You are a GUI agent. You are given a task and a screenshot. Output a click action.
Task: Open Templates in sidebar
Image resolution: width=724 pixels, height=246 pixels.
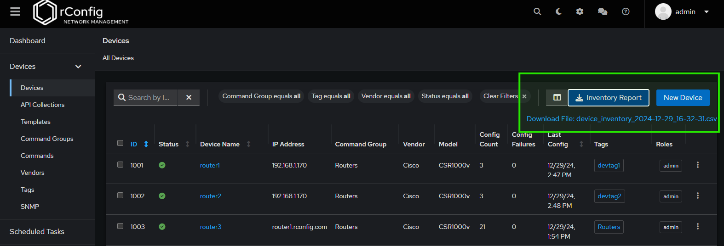tap(35, 122)
